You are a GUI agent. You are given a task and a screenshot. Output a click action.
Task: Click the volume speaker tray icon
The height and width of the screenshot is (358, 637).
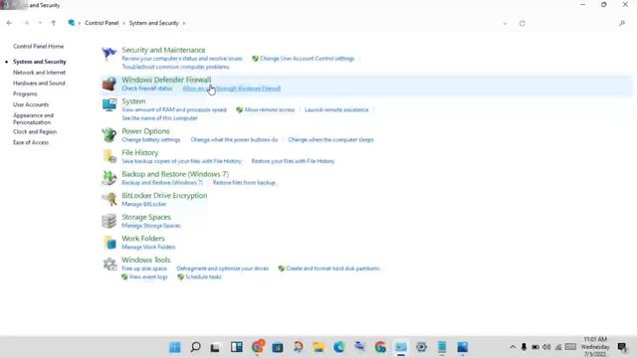(546, 347)
